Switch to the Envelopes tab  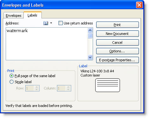click(14, 16)
